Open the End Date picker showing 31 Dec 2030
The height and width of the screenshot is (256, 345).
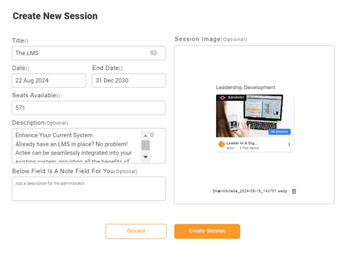pos(129,81)
